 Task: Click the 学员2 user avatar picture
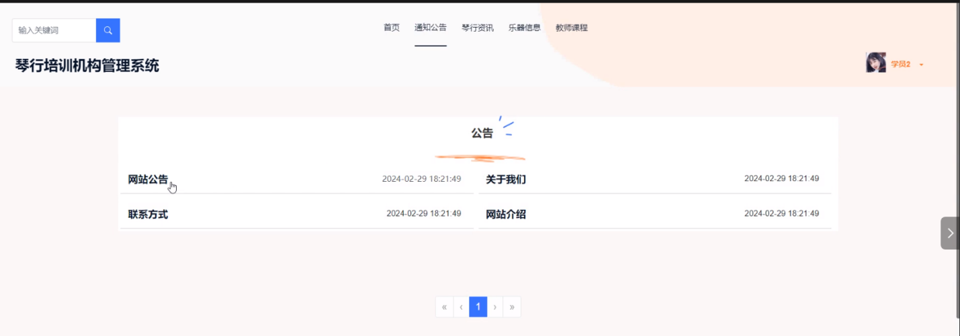(876, 63)
